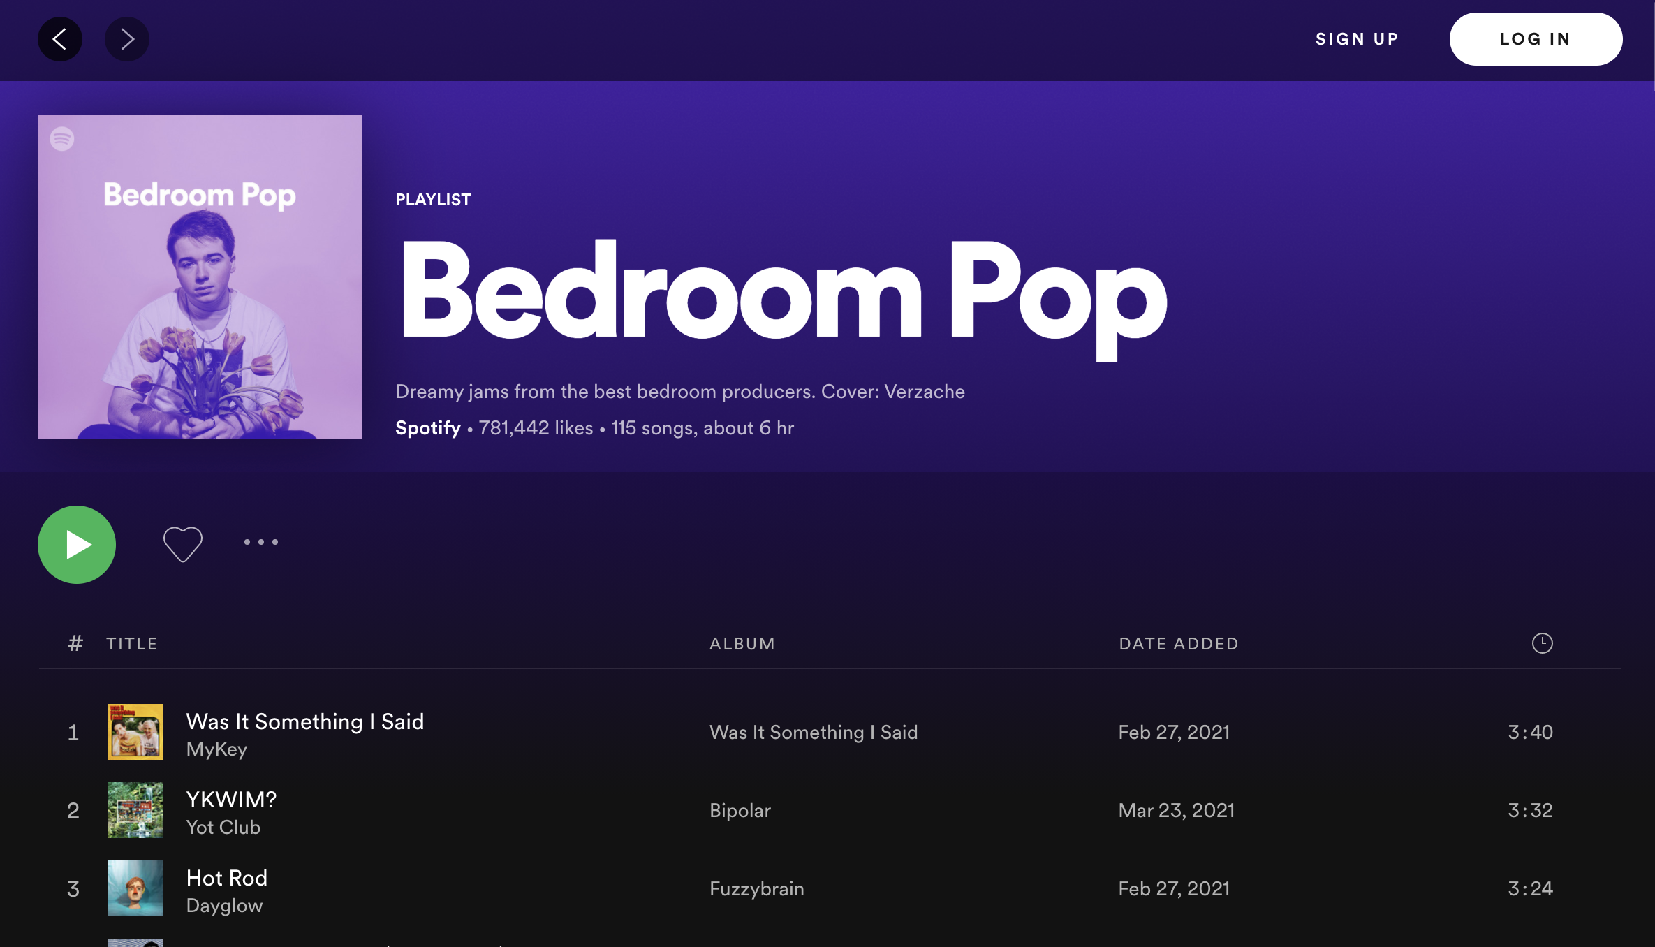Click the 3:24 track duration
Screen dimensions: 1655x947
pos(1530,888)
